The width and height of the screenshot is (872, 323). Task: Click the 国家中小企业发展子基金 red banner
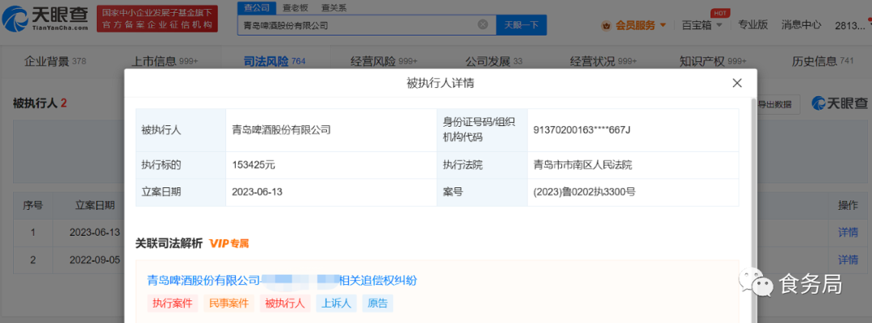point(157,19)
